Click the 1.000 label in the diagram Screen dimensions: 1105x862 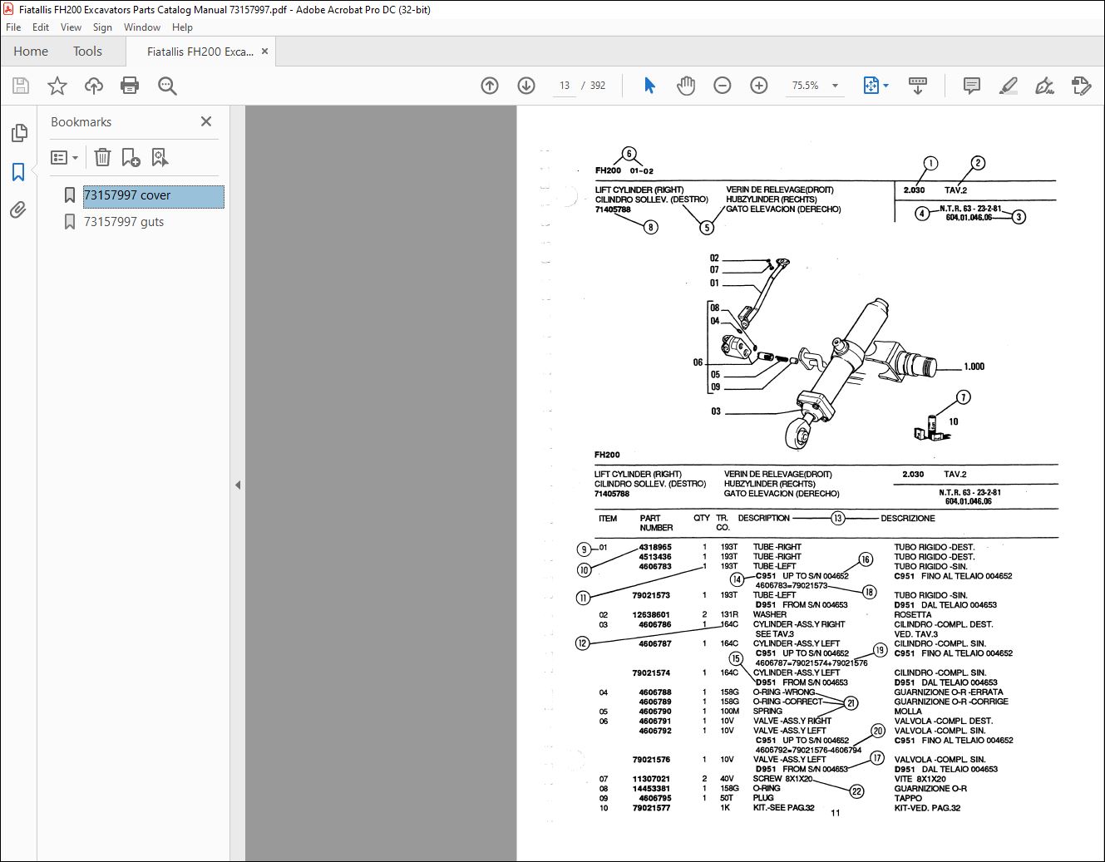pos(974,367)
